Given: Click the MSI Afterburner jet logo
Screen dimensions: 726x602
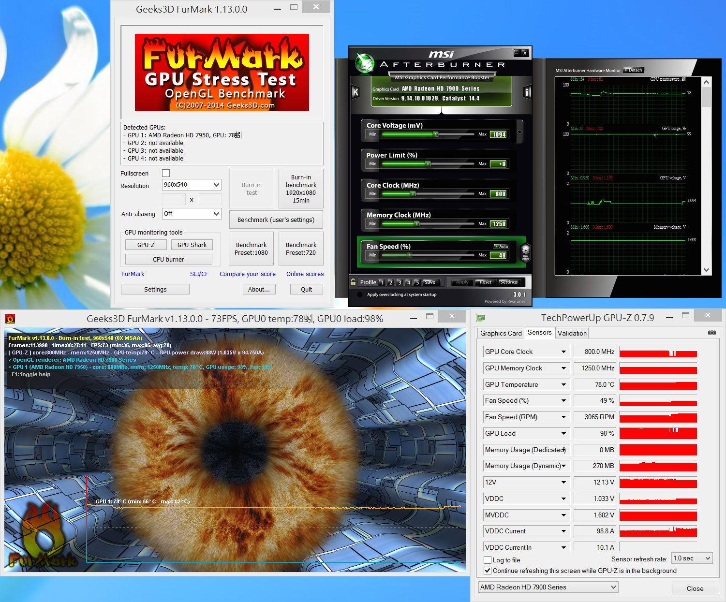Looking at the screenshot, I should [x=364, y=63].
